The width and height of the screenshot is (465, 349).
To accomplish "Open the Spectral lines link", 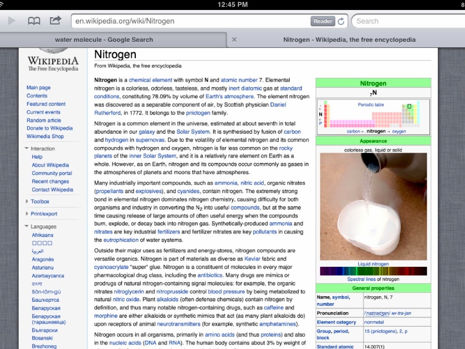I will pyautogui.click(x=361, y=279).
